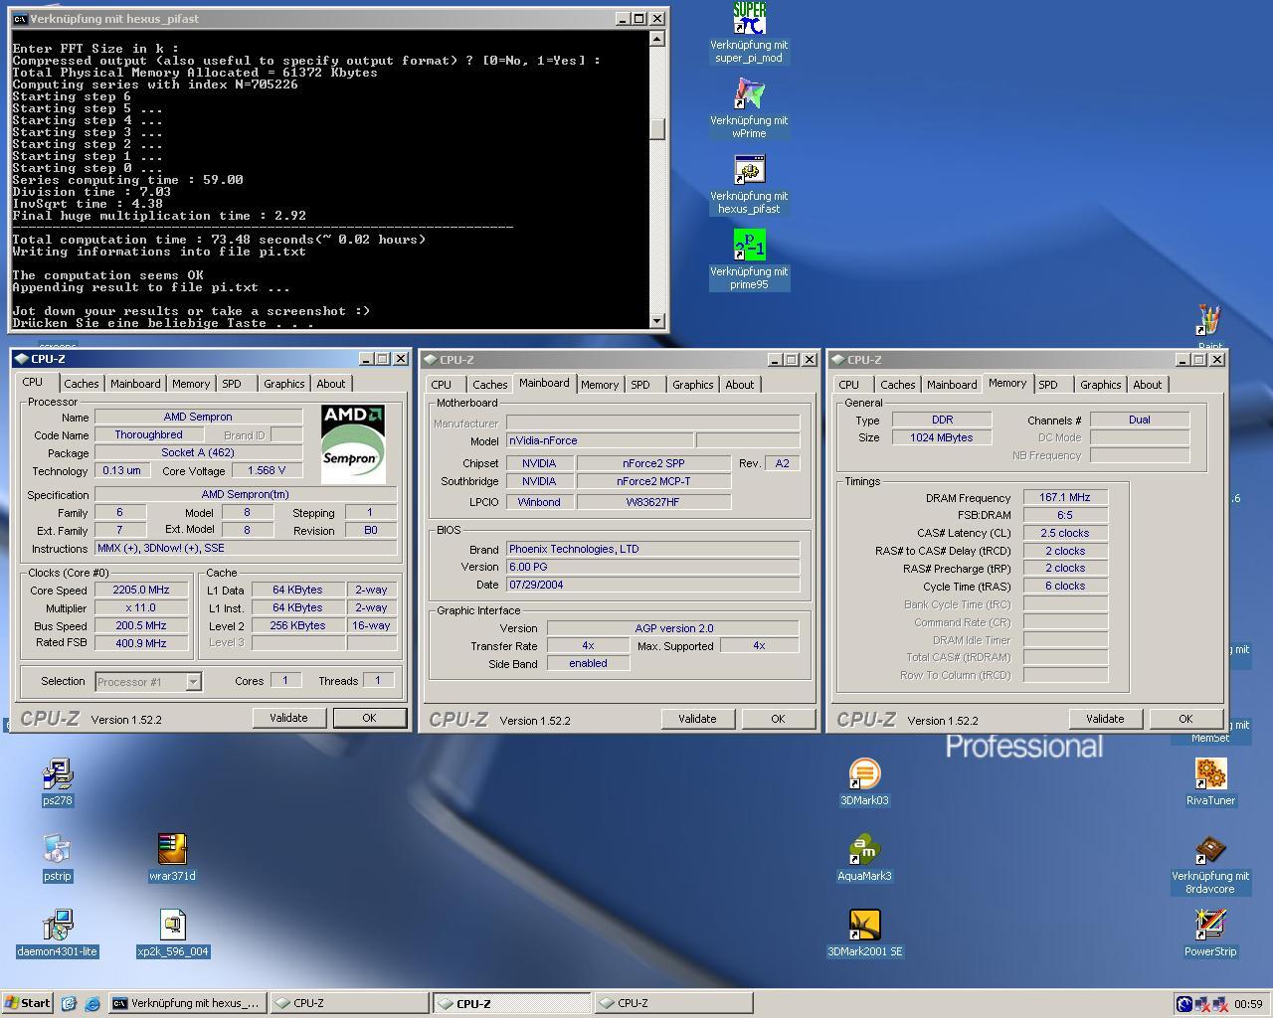Open the Paint desktop shortcut
Screen dimensions: 1273x1018
[1209, 321]
